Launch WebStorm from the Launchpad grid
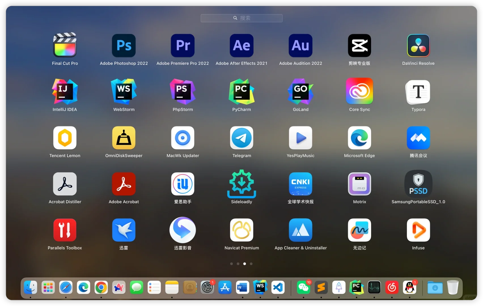Screen dimensions: 483x306 tap(124, 92)
